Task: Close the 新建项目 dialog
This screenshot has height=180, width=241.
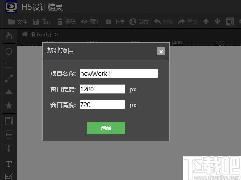Action: [x=161, y=51]
